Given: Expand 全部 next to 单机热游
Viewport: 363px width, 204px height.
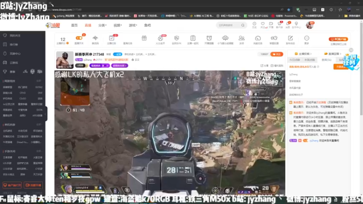Looking at the screenshot, I should 39,125.
